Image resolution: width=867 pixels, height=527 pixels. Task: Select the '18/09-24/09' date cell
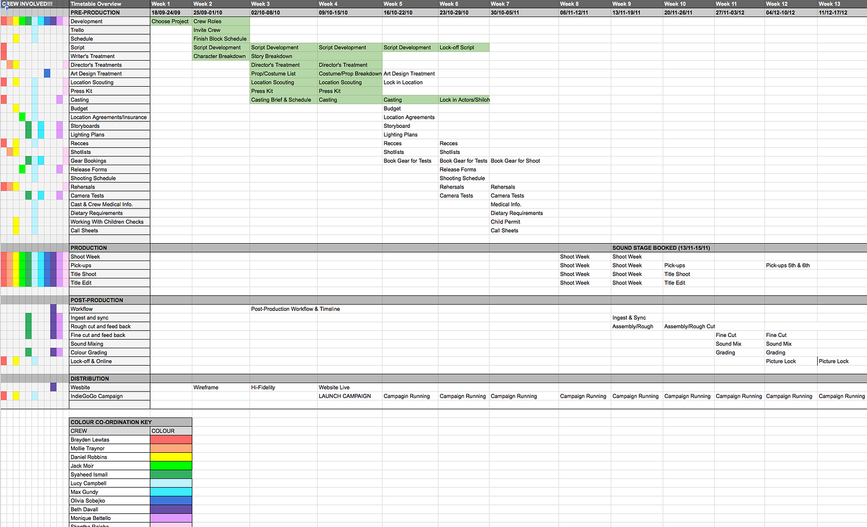171,12
